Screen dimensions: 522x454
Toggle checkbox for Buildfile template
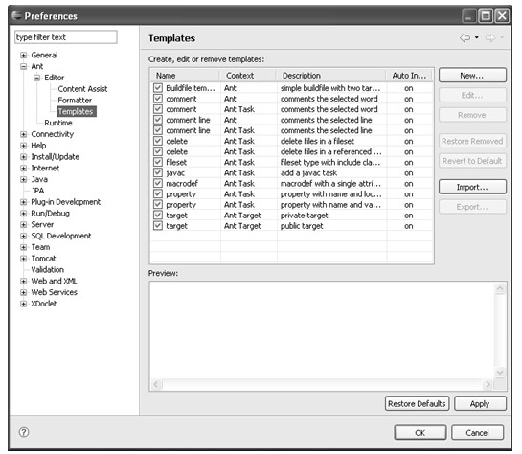(x=158, y=88)
